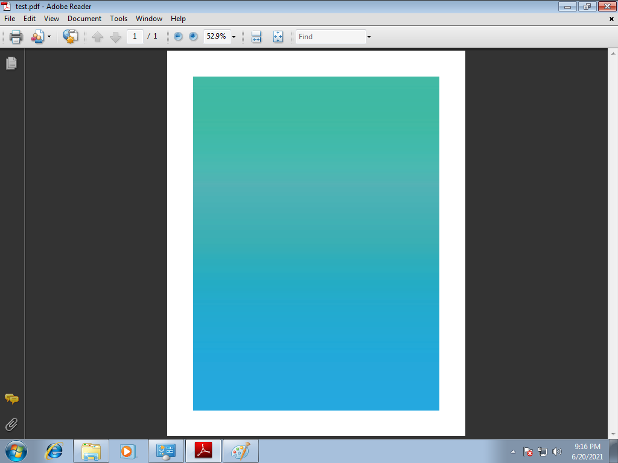Open the File menu
Image resolution: width=618 pixels, height=463 pixels.
click(x=10, y=19)
